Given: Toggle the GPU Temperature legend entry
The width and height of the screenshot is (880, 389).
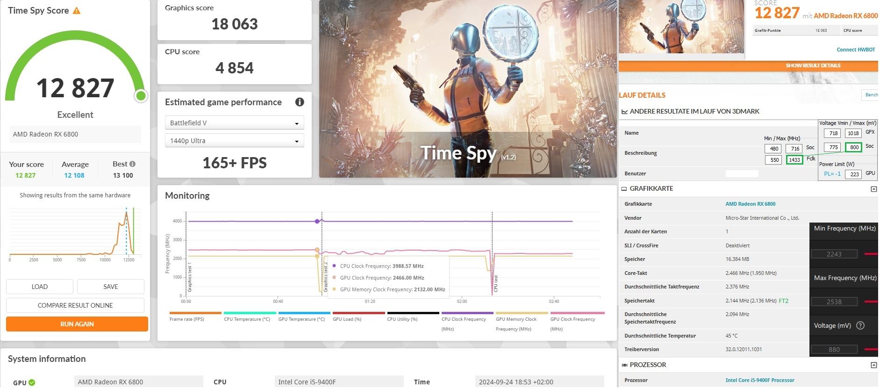Looking at the screenshot, I should [x=304, y=317].
